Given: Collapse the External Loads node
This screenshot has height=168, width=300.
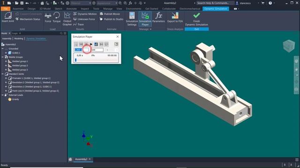Looking at the screenshot, I should point(3,95).
